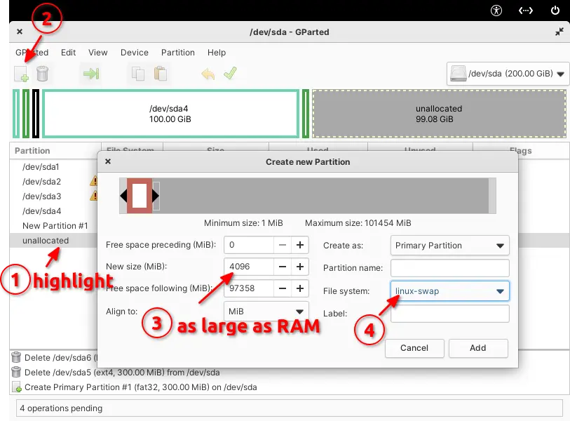
Task: Click the Add button
Action: coord(477,348)
